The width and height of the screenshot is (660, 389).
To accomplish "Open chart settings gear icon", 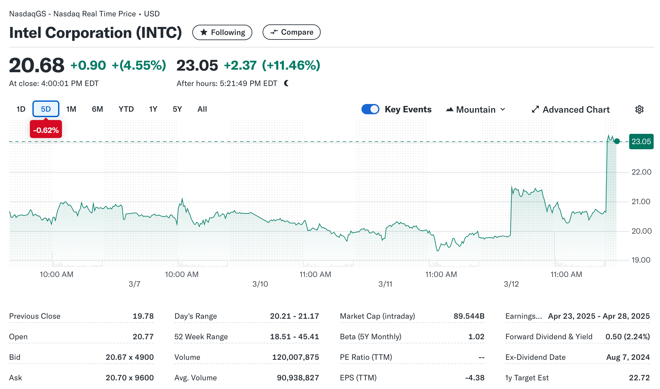I will click(x=639, y=109).
